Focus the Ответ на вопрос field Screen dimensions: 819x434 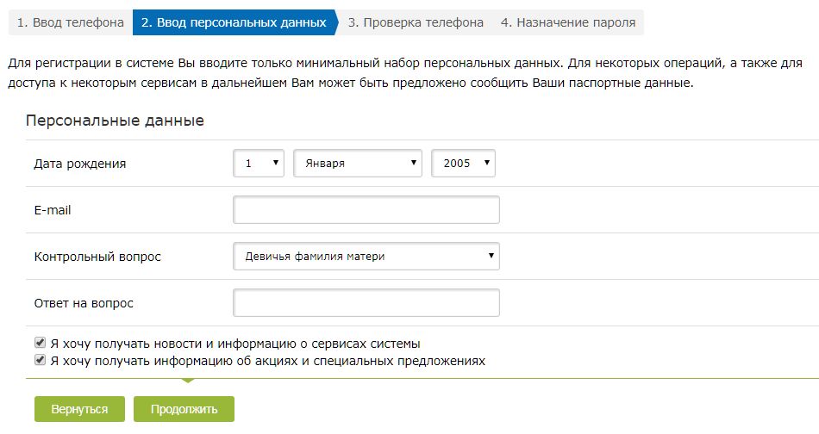click(x=366, y=303)
